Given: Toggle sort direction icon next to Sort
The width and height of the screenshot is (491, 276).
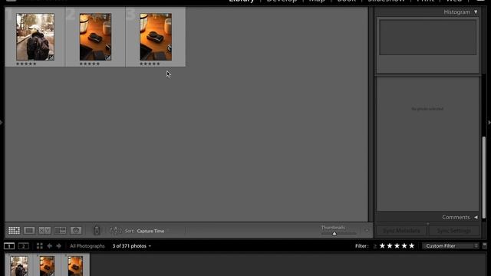Looking at the screenshot, I should click(116, 231).
